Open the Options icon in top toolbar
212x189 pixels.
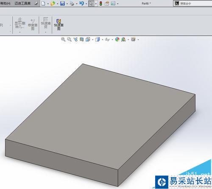point(113,3)
